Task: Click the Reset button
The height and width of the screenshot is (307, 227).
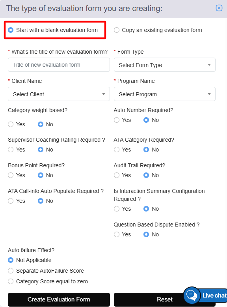Action: (165, 300)
